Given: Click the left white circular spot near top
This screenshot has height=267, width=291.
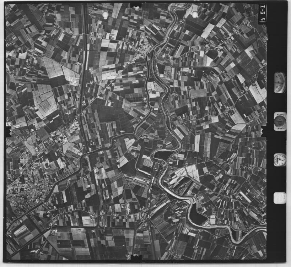Looking at the screenshot, I should click(x=106, y=14).
